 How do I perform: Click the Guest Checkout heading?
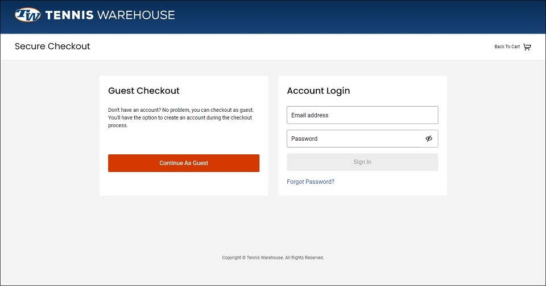[x=144, y=91]
